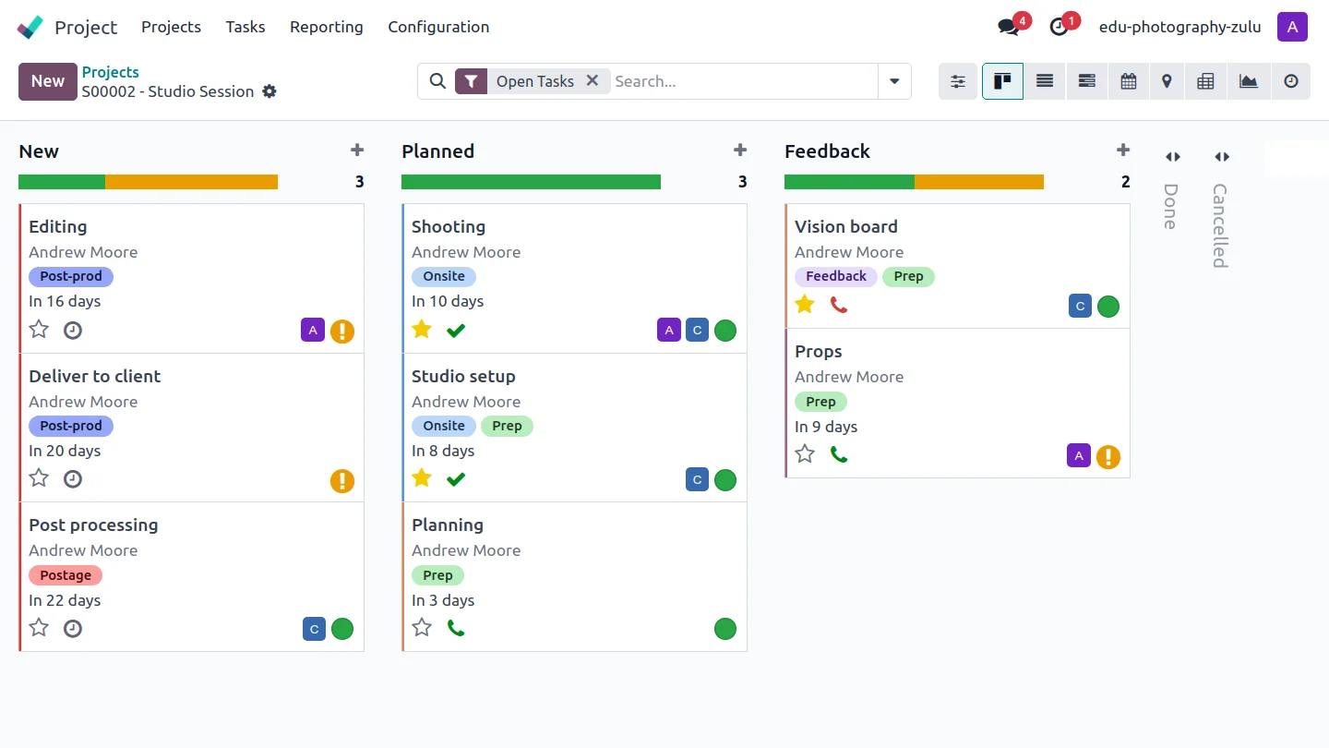Go to the Projects breadcrumb link
Image resolution: width=1329 pixels, height=748 pixels.
[110, 72]
